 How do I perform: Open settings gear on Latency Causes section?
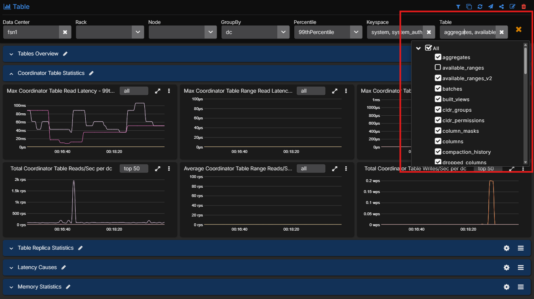tap(507, 267)
